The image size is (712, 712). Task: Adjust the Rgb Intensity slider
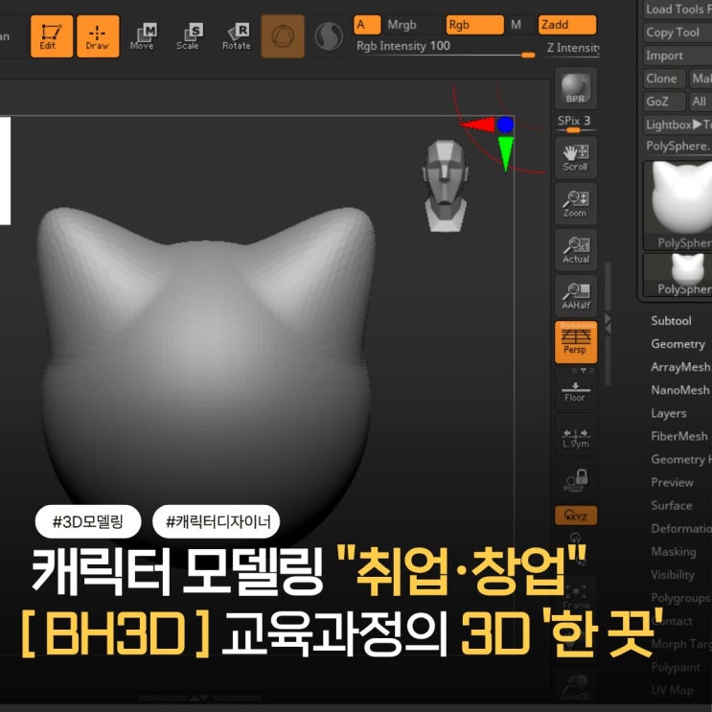point(445,49)
